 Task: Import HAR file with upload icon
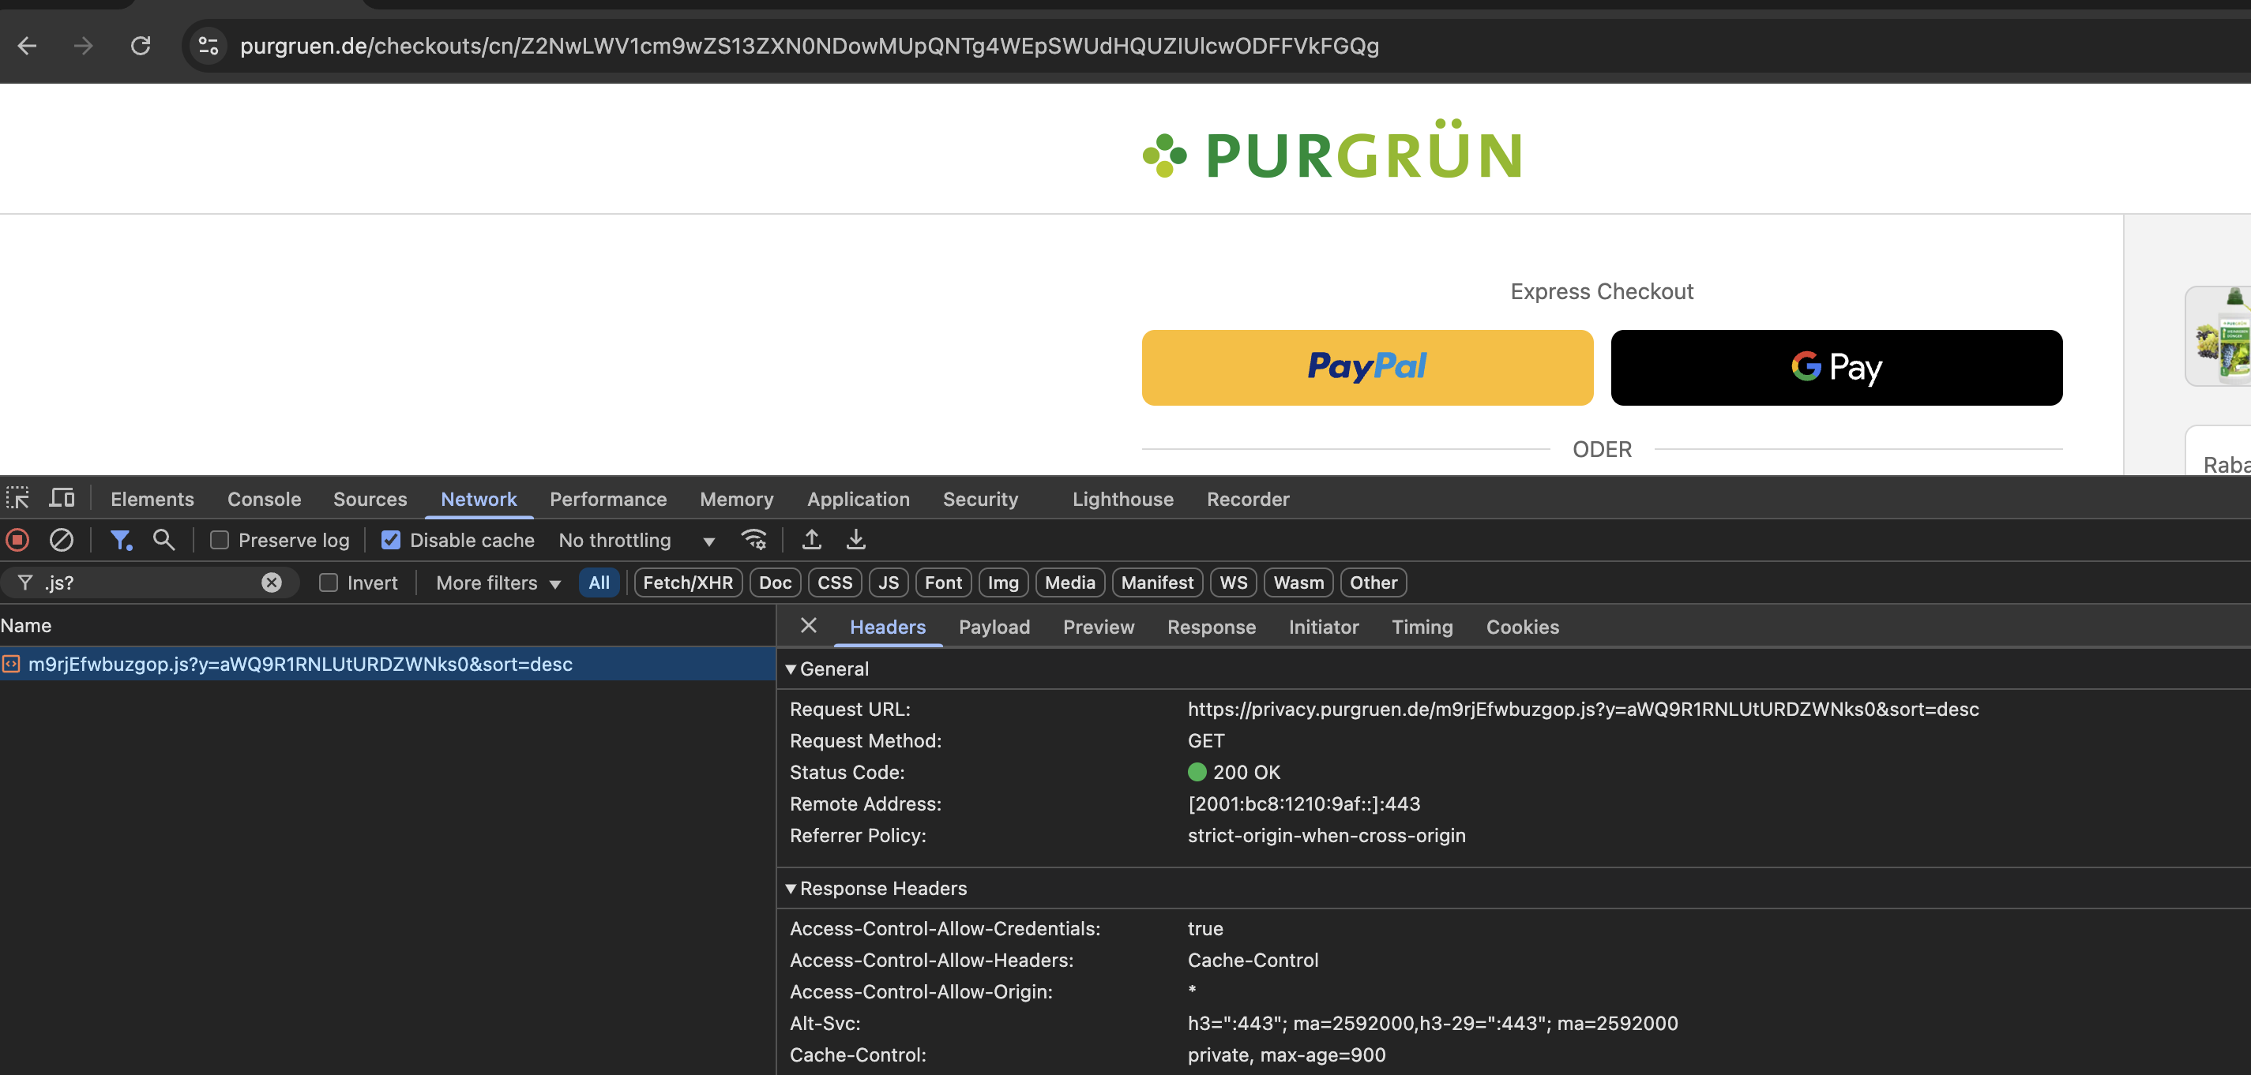click(812, 540)
